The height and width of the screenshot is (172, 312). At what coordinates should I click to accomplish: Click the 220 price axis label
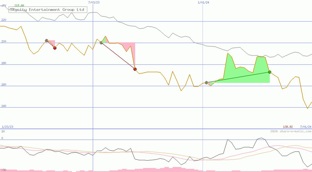pos(4,20)
